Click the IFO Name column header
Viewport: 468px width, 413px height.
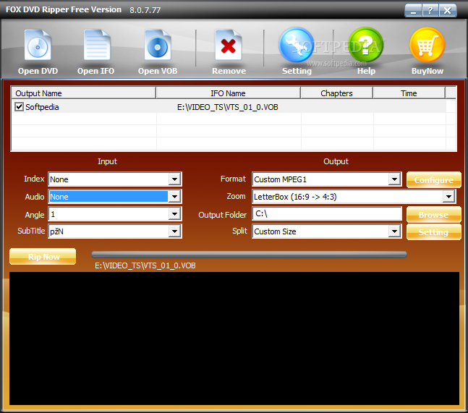[x=228, y=93]
